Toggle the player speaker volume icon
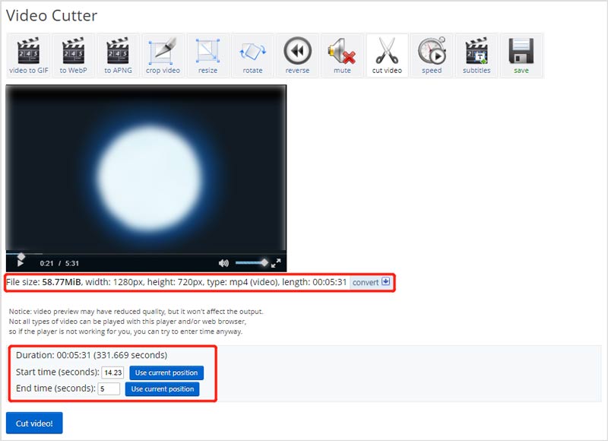608x441 pixels. (x=223, y=263)
